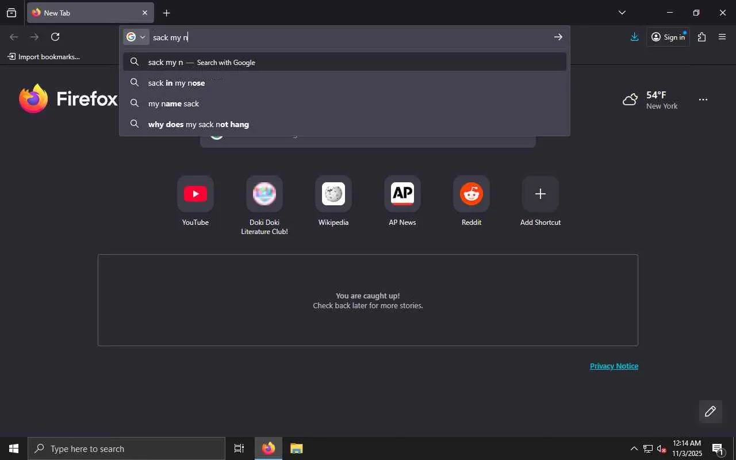This screenshot has height=460, width=736.
Task: Click the Firefox taskbar icon
Action: tap(269, 448)
